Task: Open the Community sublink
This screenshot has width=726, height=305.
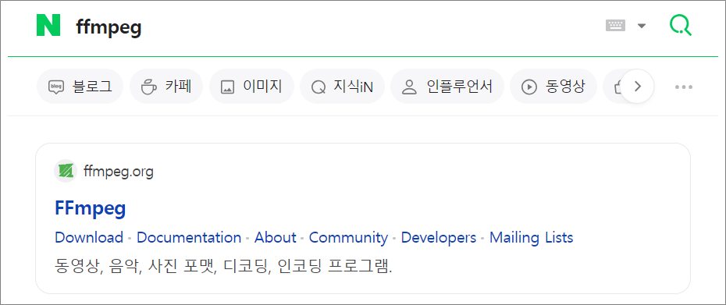Action: pyautogui.click(x=348, y=237)
